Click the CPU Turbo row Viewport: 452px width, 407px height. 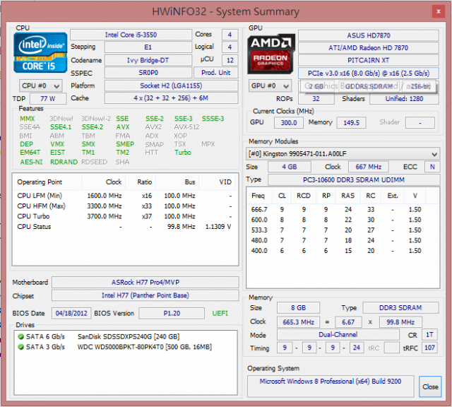[x=126, y=216]
